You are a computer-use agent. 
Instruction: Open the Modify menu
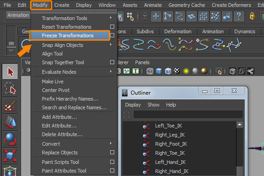40,5
